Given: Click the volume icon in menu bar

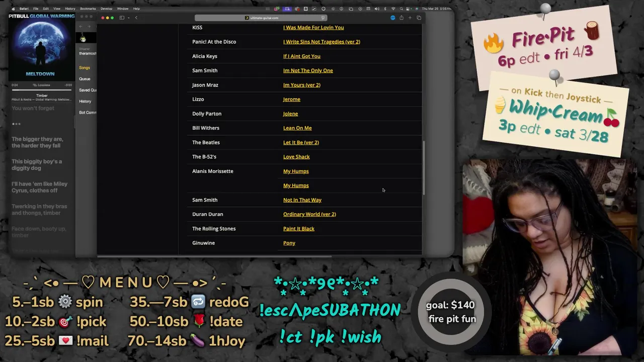Looking at the screenshot, I should click(x=377, y=9).
